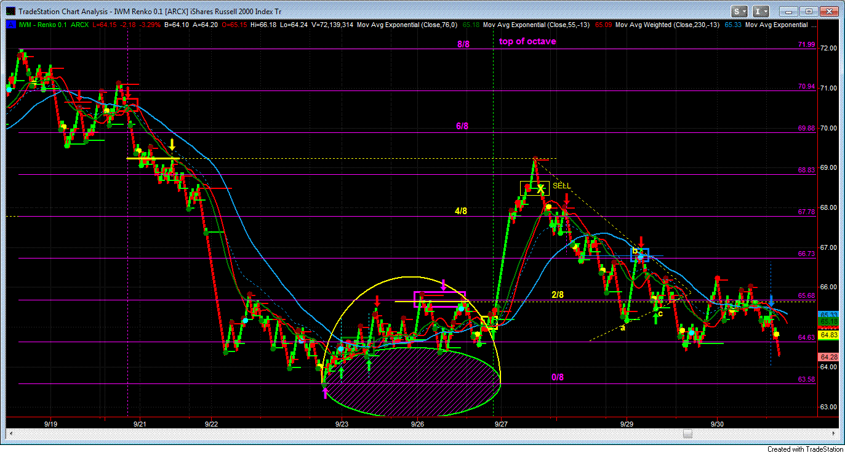Click the 66.73 price level label
This screenshot has height=453, width=845.
pos(806,254)
